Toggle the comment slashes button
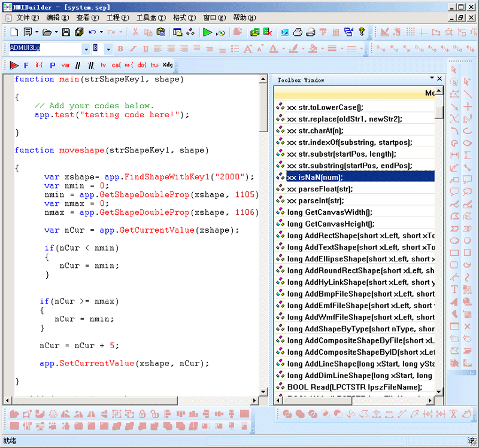 [78, 65]
